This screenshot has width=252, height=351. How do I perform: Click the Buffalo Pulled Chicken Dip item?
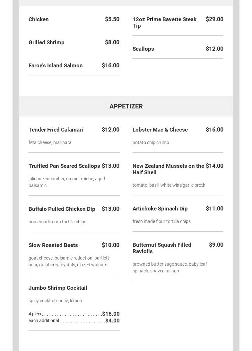[x=62, y=209]
